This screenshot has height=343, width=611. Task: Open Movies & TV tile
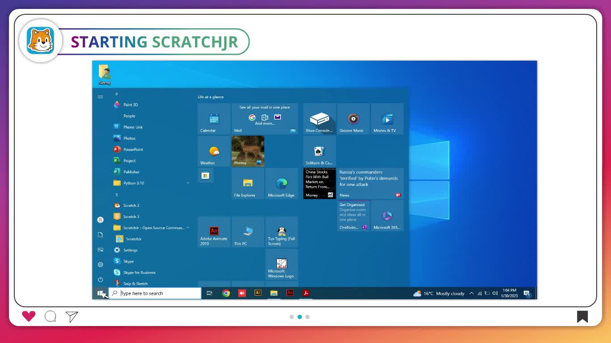tap(387, 119)
